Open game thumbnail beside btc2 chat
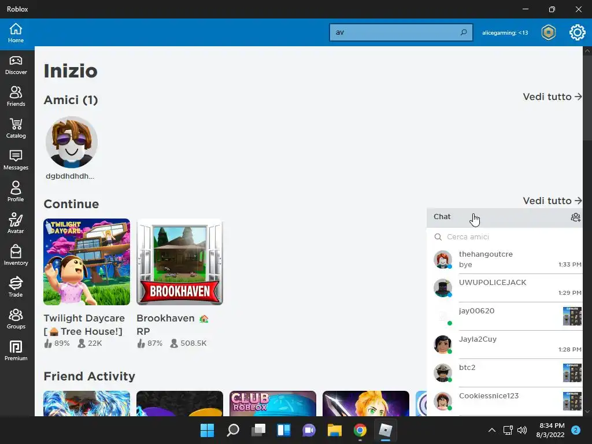This screenshot has width=592, height=444. point(572,373)
